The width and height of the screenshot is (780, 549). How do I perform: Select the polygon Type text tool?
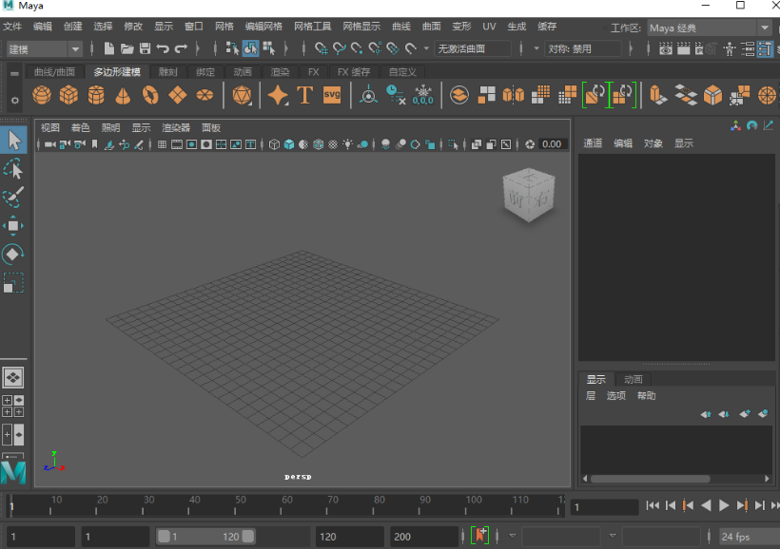[x=304, y=95]
